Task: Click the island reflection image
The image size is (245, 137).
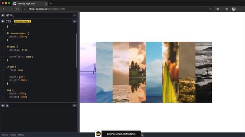Action: coord(137,72)
